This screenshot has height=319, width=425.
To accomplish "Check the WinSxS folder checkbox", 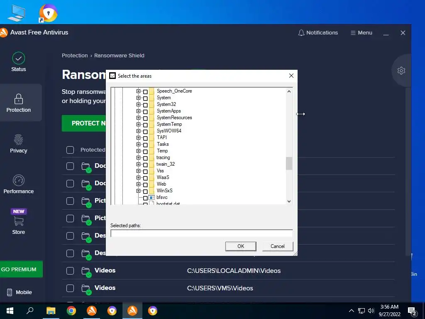I will pyautogui.click(x=145, y=191).
